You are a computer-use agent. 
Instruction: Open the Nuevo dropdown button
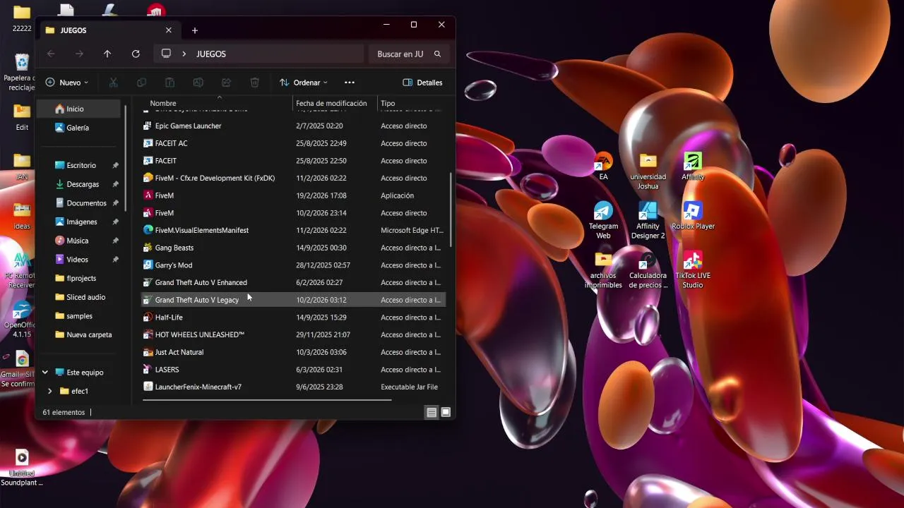(67, 83)
